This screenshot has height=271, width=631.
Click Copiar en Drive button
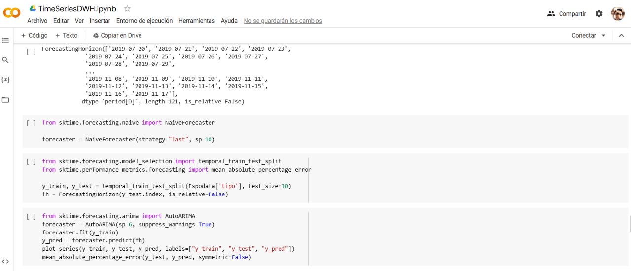117,36
